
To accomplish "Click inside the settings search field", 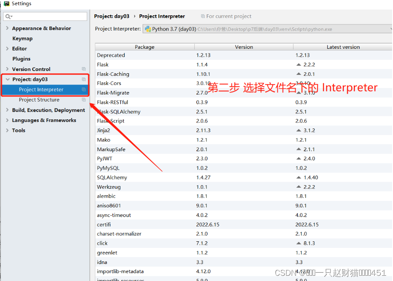I will coord(45,17).
